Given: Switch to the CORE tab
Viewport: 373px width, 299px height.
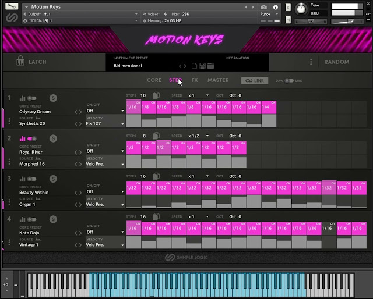Looking at the screenshot, I should [x=154, y=80].
